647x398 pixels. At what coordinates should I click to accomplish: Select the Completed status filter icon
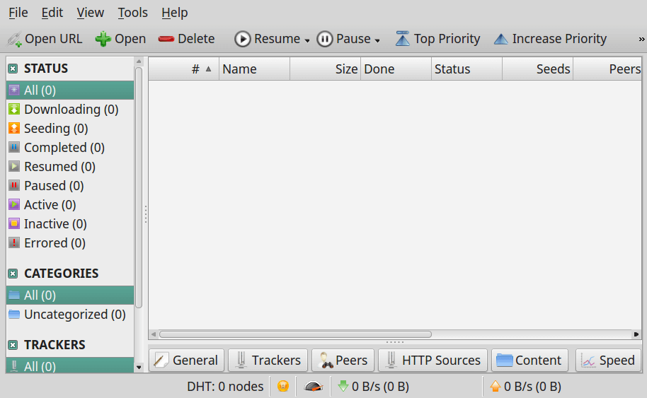14,147
